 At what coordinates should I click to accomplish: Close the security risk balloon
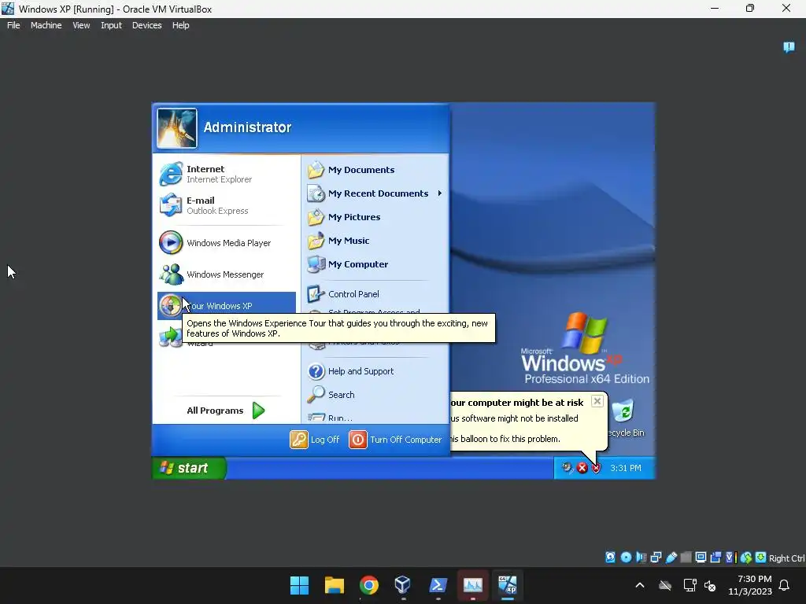[x=597, y=401]
